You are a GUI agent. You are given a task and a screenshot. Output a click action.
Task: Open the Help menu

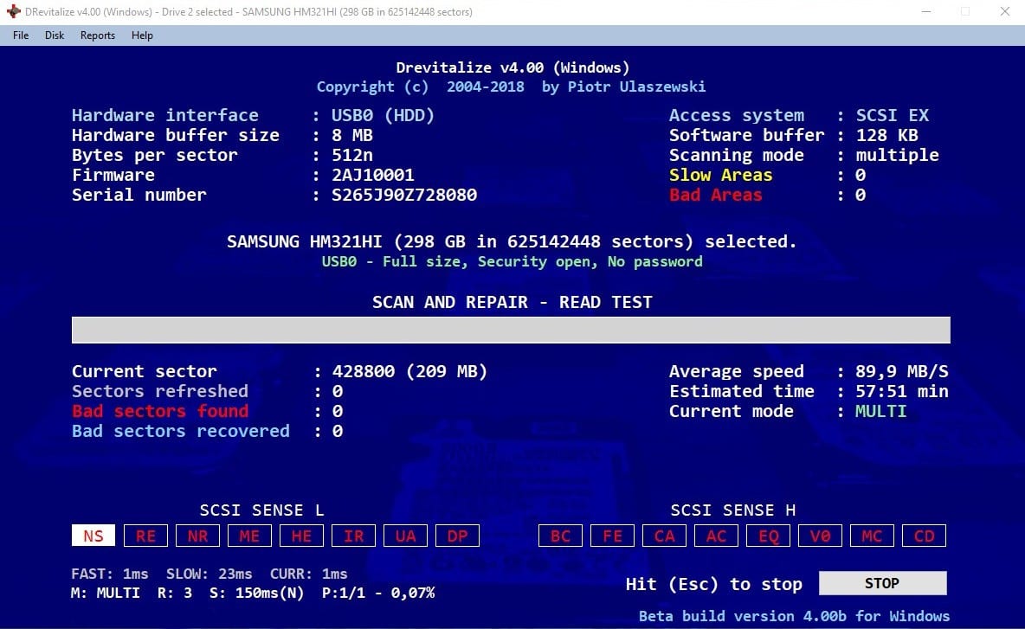point(142,35)
